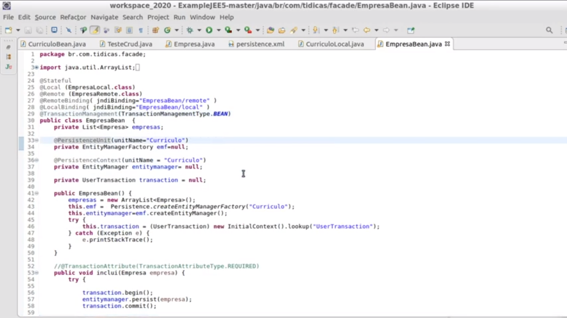Collapse the code fold at line 33

[37, 140]
